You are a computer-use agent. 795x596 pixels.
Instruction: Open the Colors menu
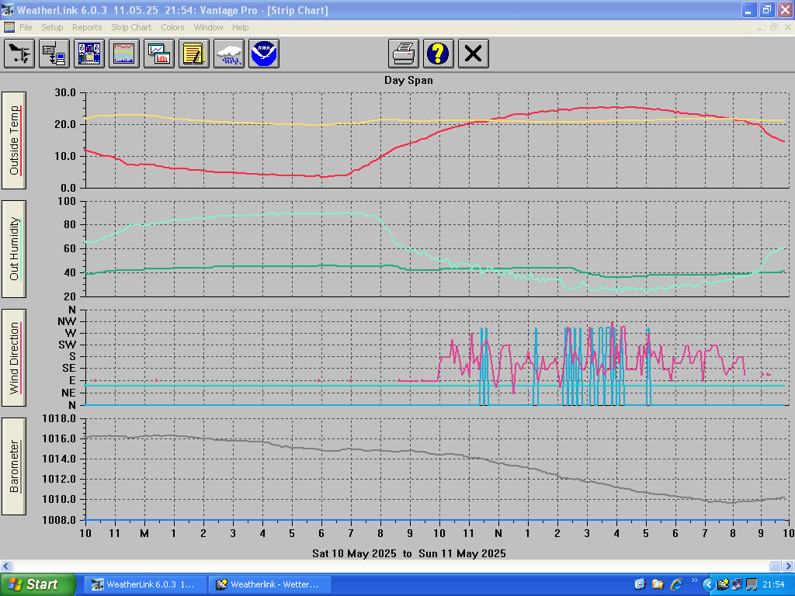tap(172, 27)
